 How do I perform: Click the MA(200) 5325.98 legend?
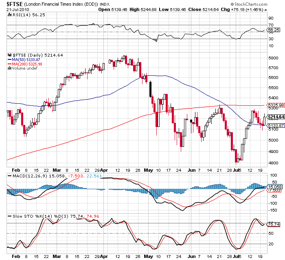(x=25, y=64)
